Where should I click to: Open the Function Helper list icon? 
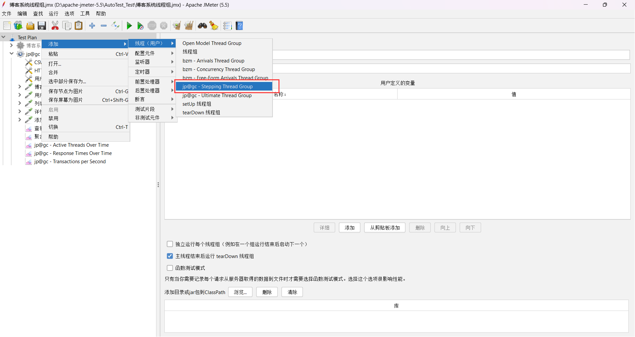click(228, 26)
